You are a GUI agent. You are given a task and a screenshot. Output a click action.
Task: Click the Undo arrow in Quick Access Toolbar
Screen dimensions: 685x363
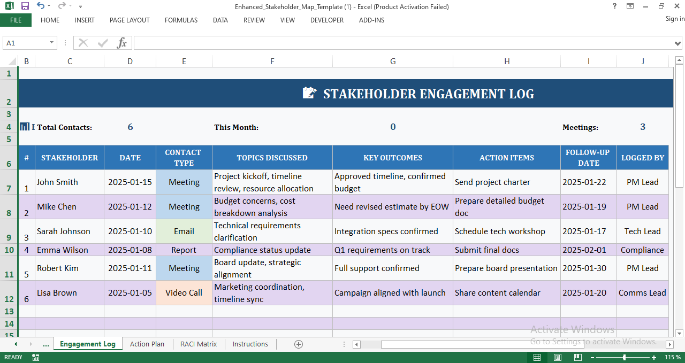41,6
